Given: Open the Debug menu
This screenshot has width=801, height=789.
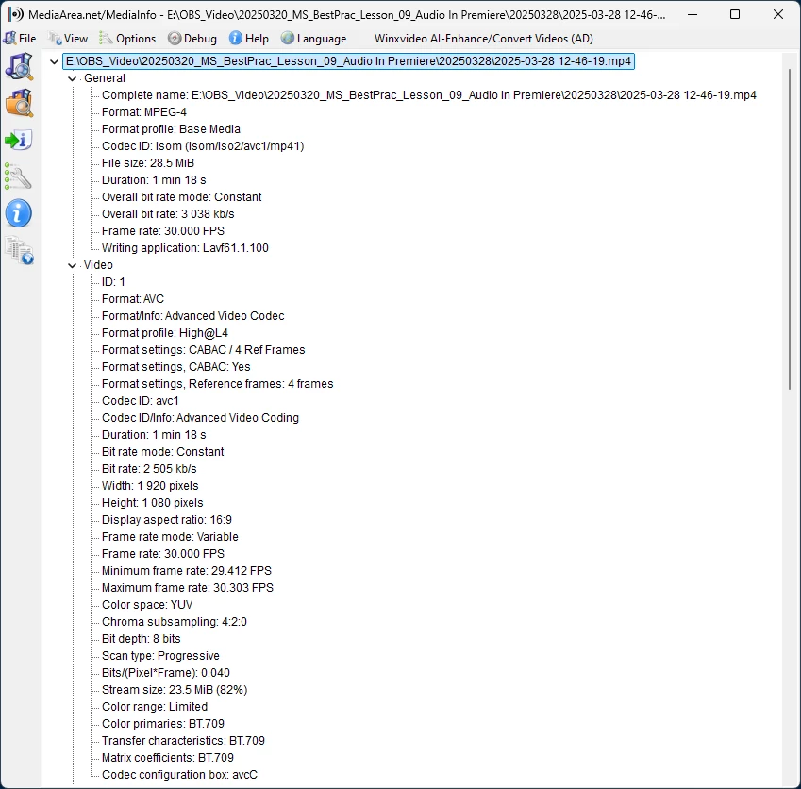Looking at the screenshot, I should [192, 39].
